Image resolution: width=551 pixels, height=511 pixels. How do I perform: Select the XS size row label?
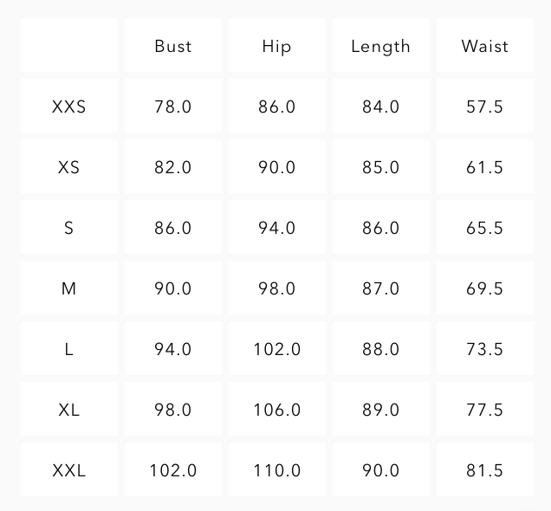point(69,167)
